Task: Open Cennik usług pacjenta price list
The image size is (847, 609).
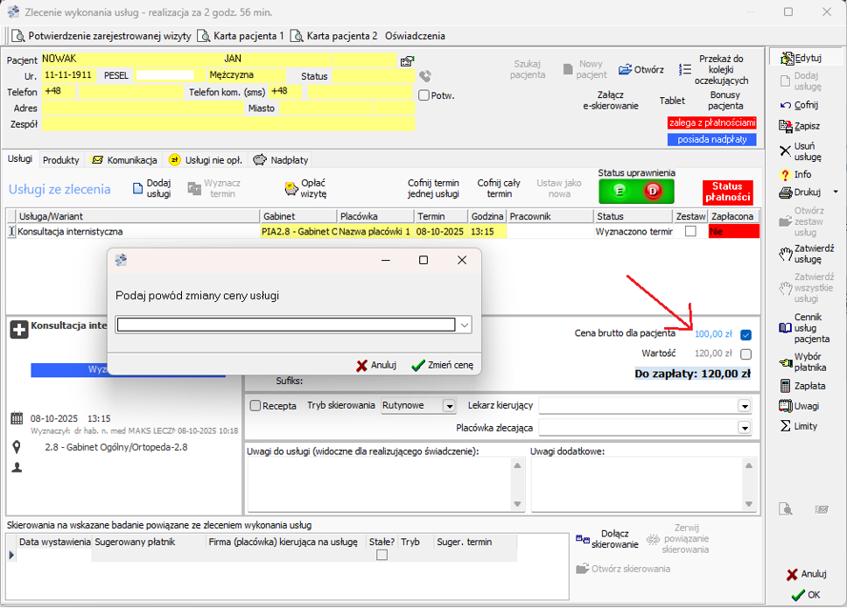Action: pyautogui.click(x=786, y=327)
